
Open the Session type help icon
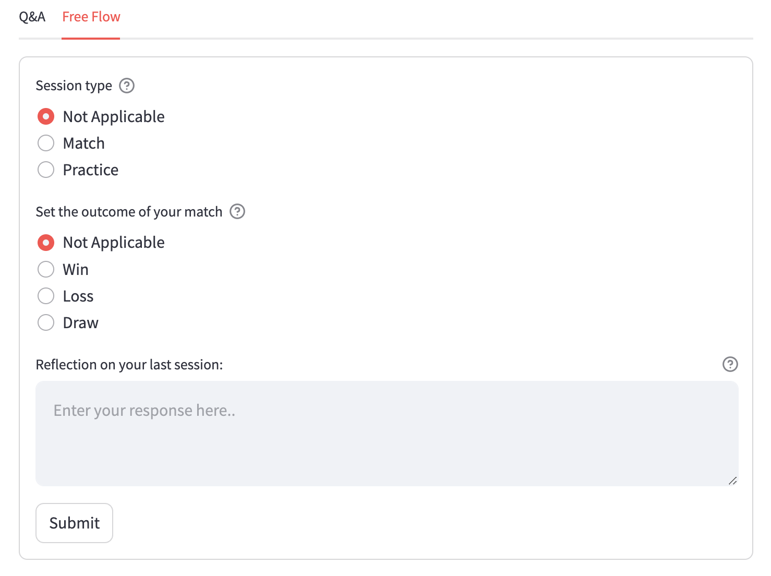[127, 86]
